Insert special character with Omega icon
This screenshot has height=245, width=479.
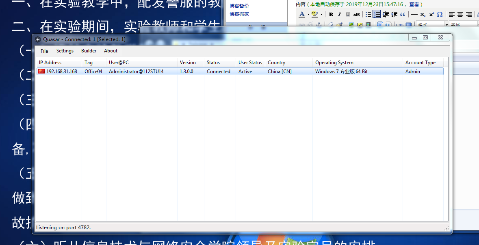(x=440, y=14)
